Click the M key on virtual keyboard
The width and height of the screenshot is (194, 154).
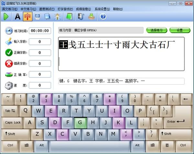113,135
